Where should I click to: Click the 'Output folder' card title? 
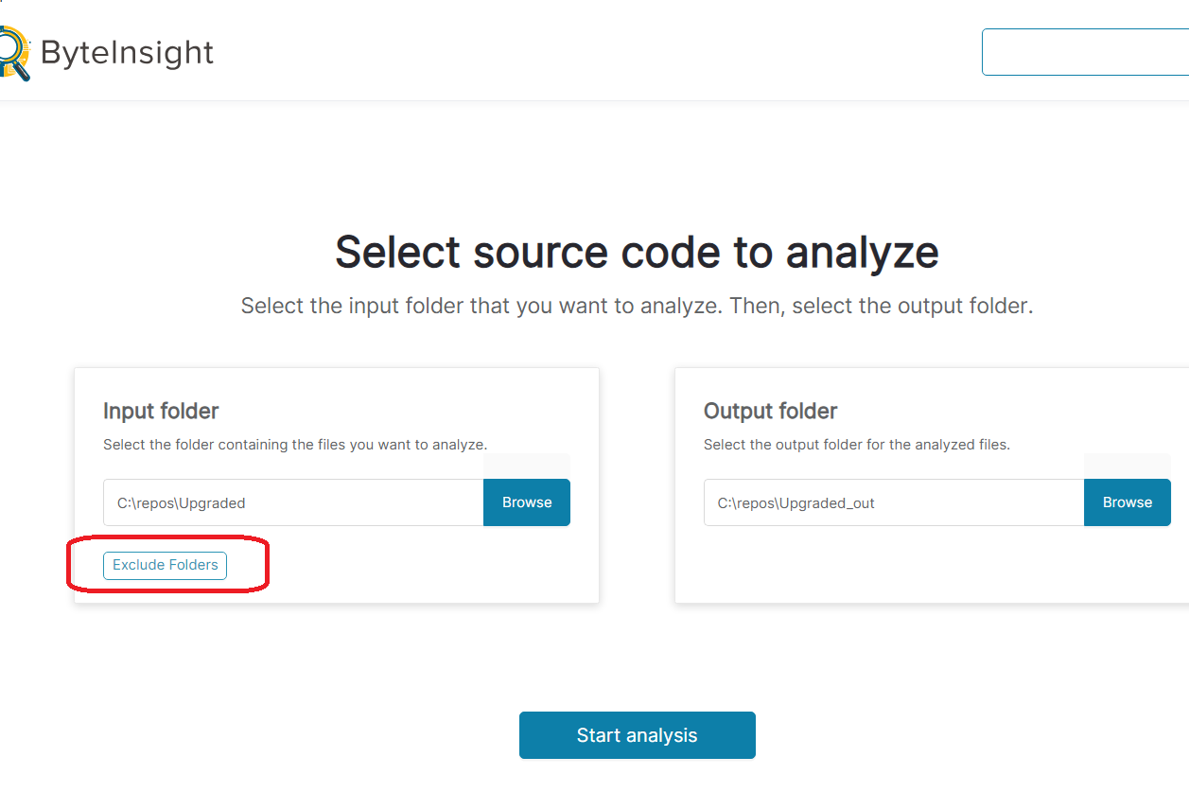pos(770,411)
